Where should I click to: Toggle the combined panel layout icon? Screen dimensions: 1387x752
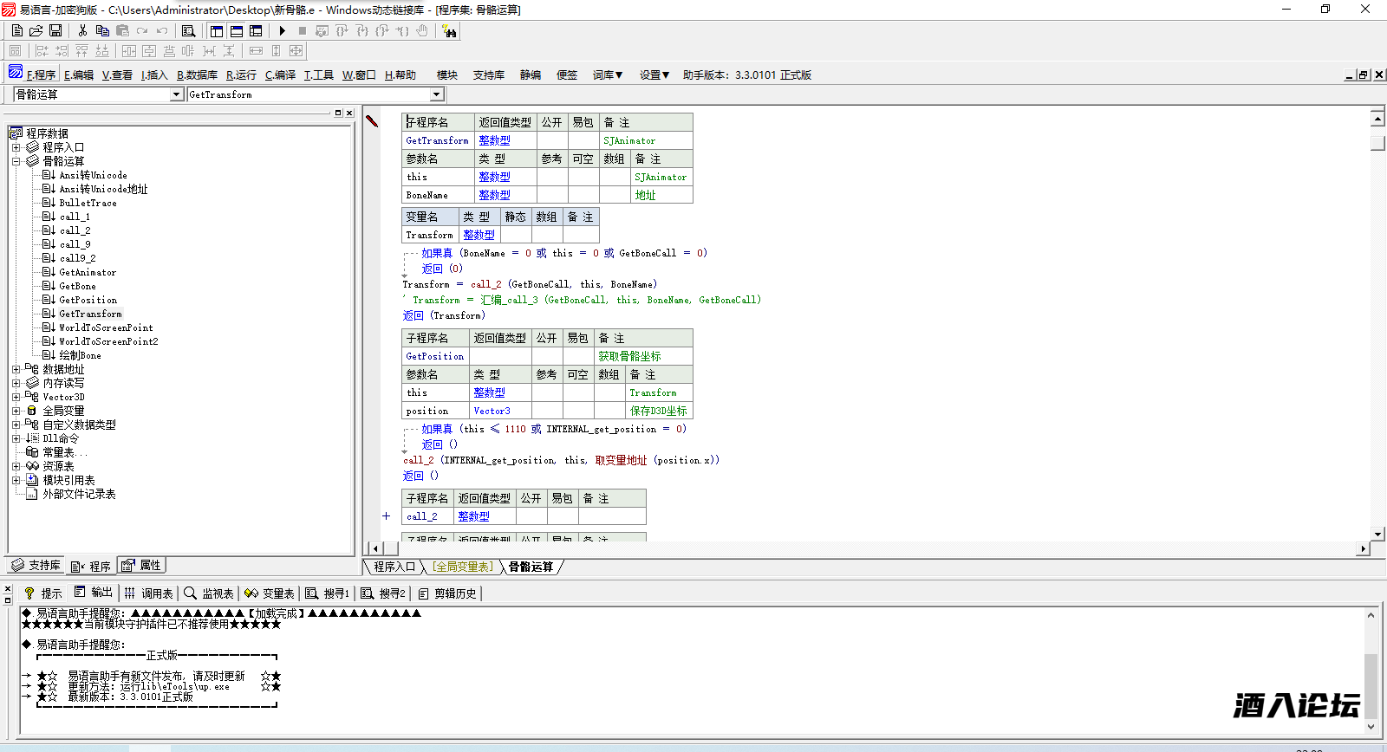click(x=256, y=30)
